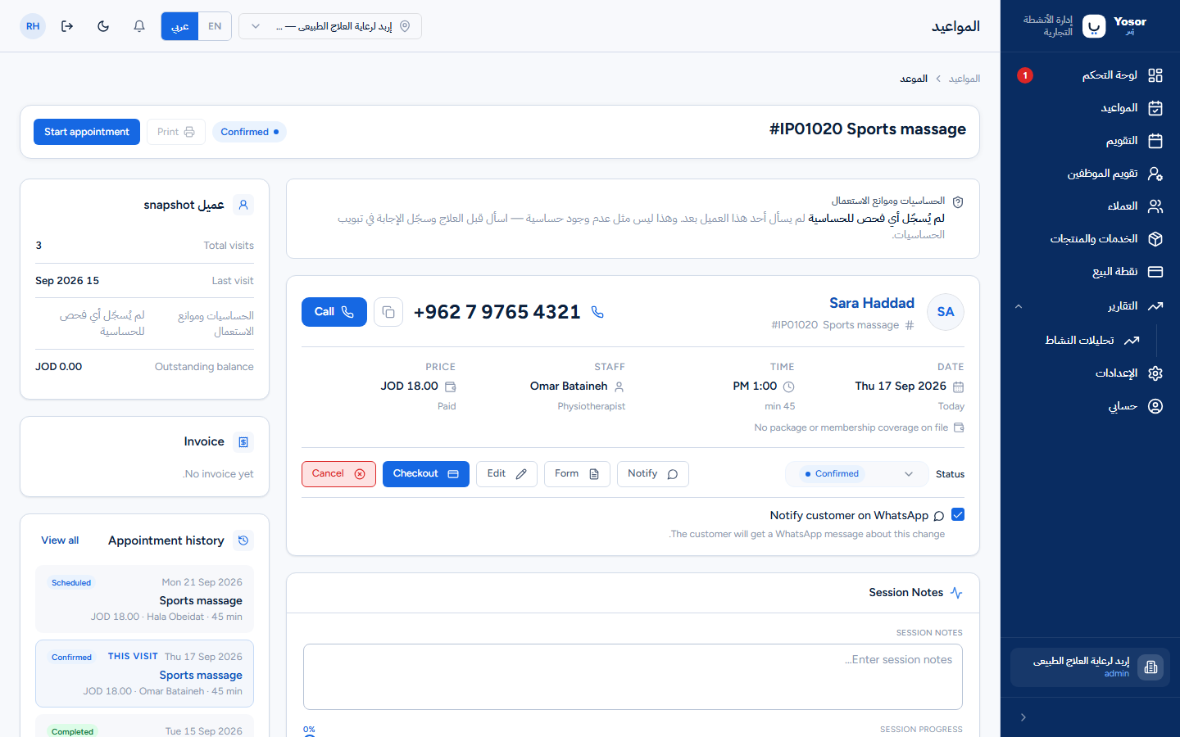Go to المواعيد breadcrumb link
Screen dimensions: 1180x737
point(964,79)
